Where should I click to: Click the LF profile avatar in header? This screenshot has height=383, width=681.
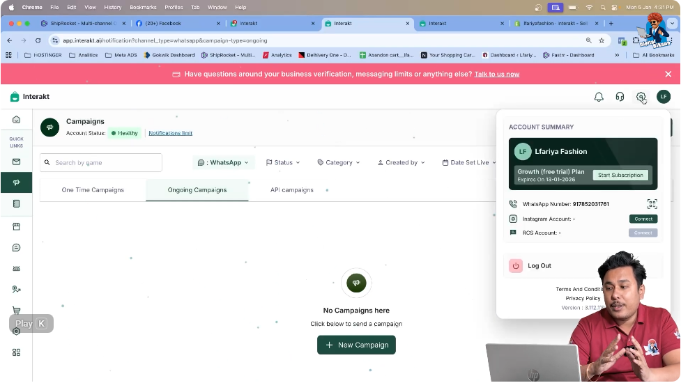(664, 97)
